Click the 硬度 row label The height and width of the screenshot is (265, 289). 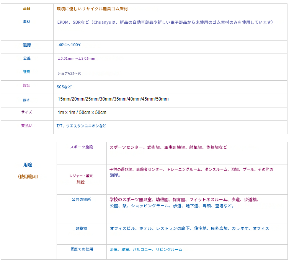pos(27,72)
